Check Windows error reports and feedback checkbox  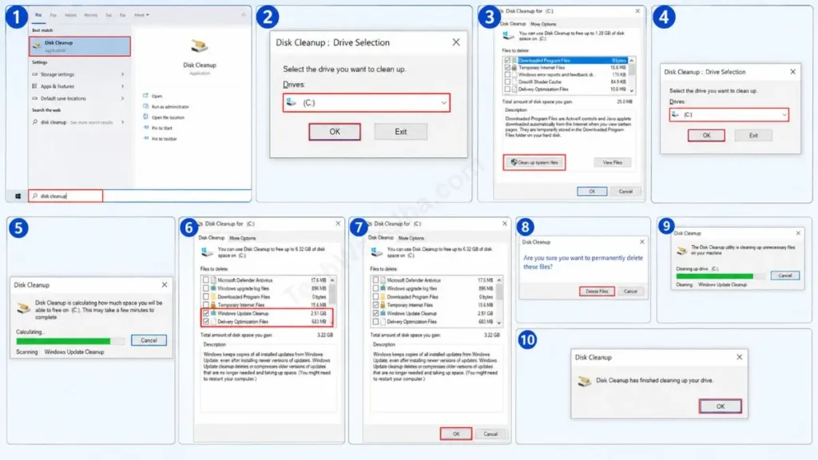[x=507, y=74]
